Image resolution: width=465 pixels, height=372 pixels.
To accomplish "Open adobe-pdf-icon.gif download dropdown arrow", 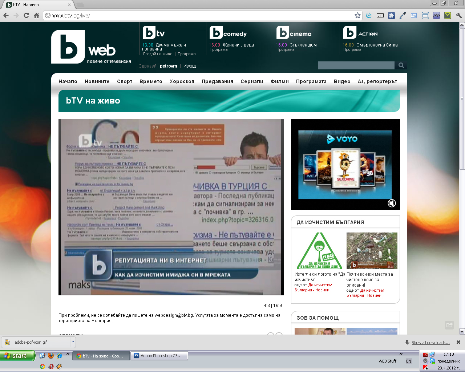I will (73, 342).
